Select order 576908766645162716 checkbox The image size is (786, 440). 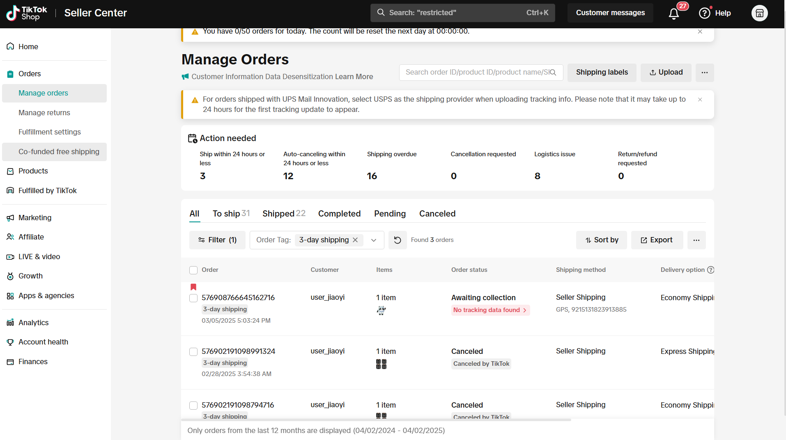(x=193, y=298)
